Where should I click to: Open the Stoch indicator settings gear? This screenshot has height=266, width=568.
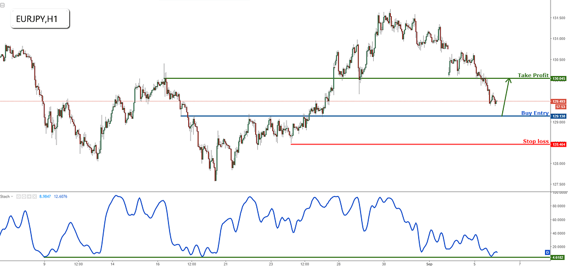pos(23,196)
